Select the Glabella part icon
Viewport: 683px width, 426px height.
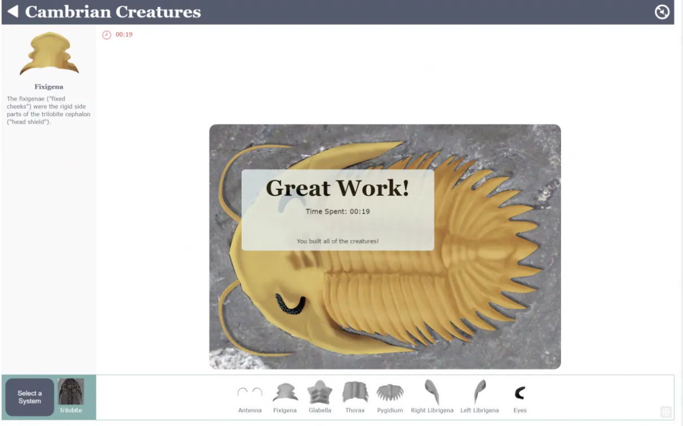(x=319, y=392)
